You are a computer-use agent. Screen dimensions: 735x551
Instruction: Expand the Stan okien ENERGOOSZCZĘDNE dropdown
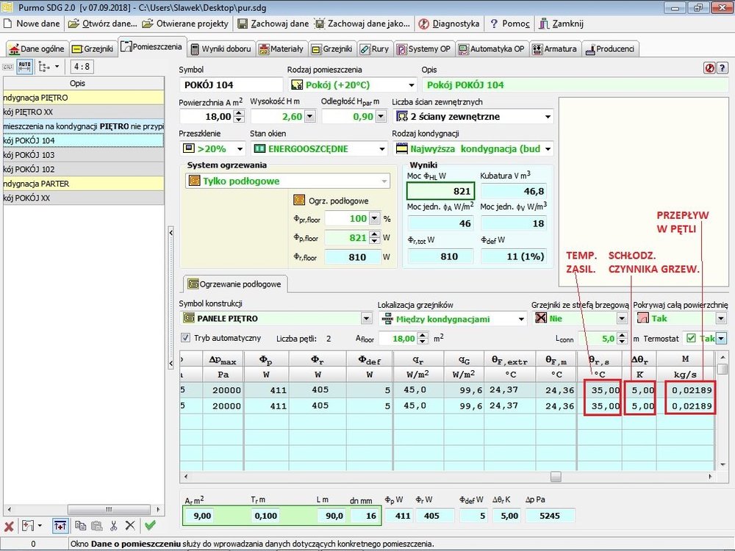(381, 148)
